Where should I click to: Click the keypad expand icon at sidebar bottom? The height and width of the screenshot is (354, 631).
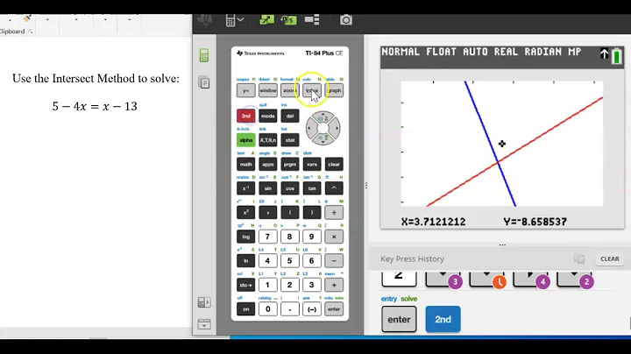[204, 302]
